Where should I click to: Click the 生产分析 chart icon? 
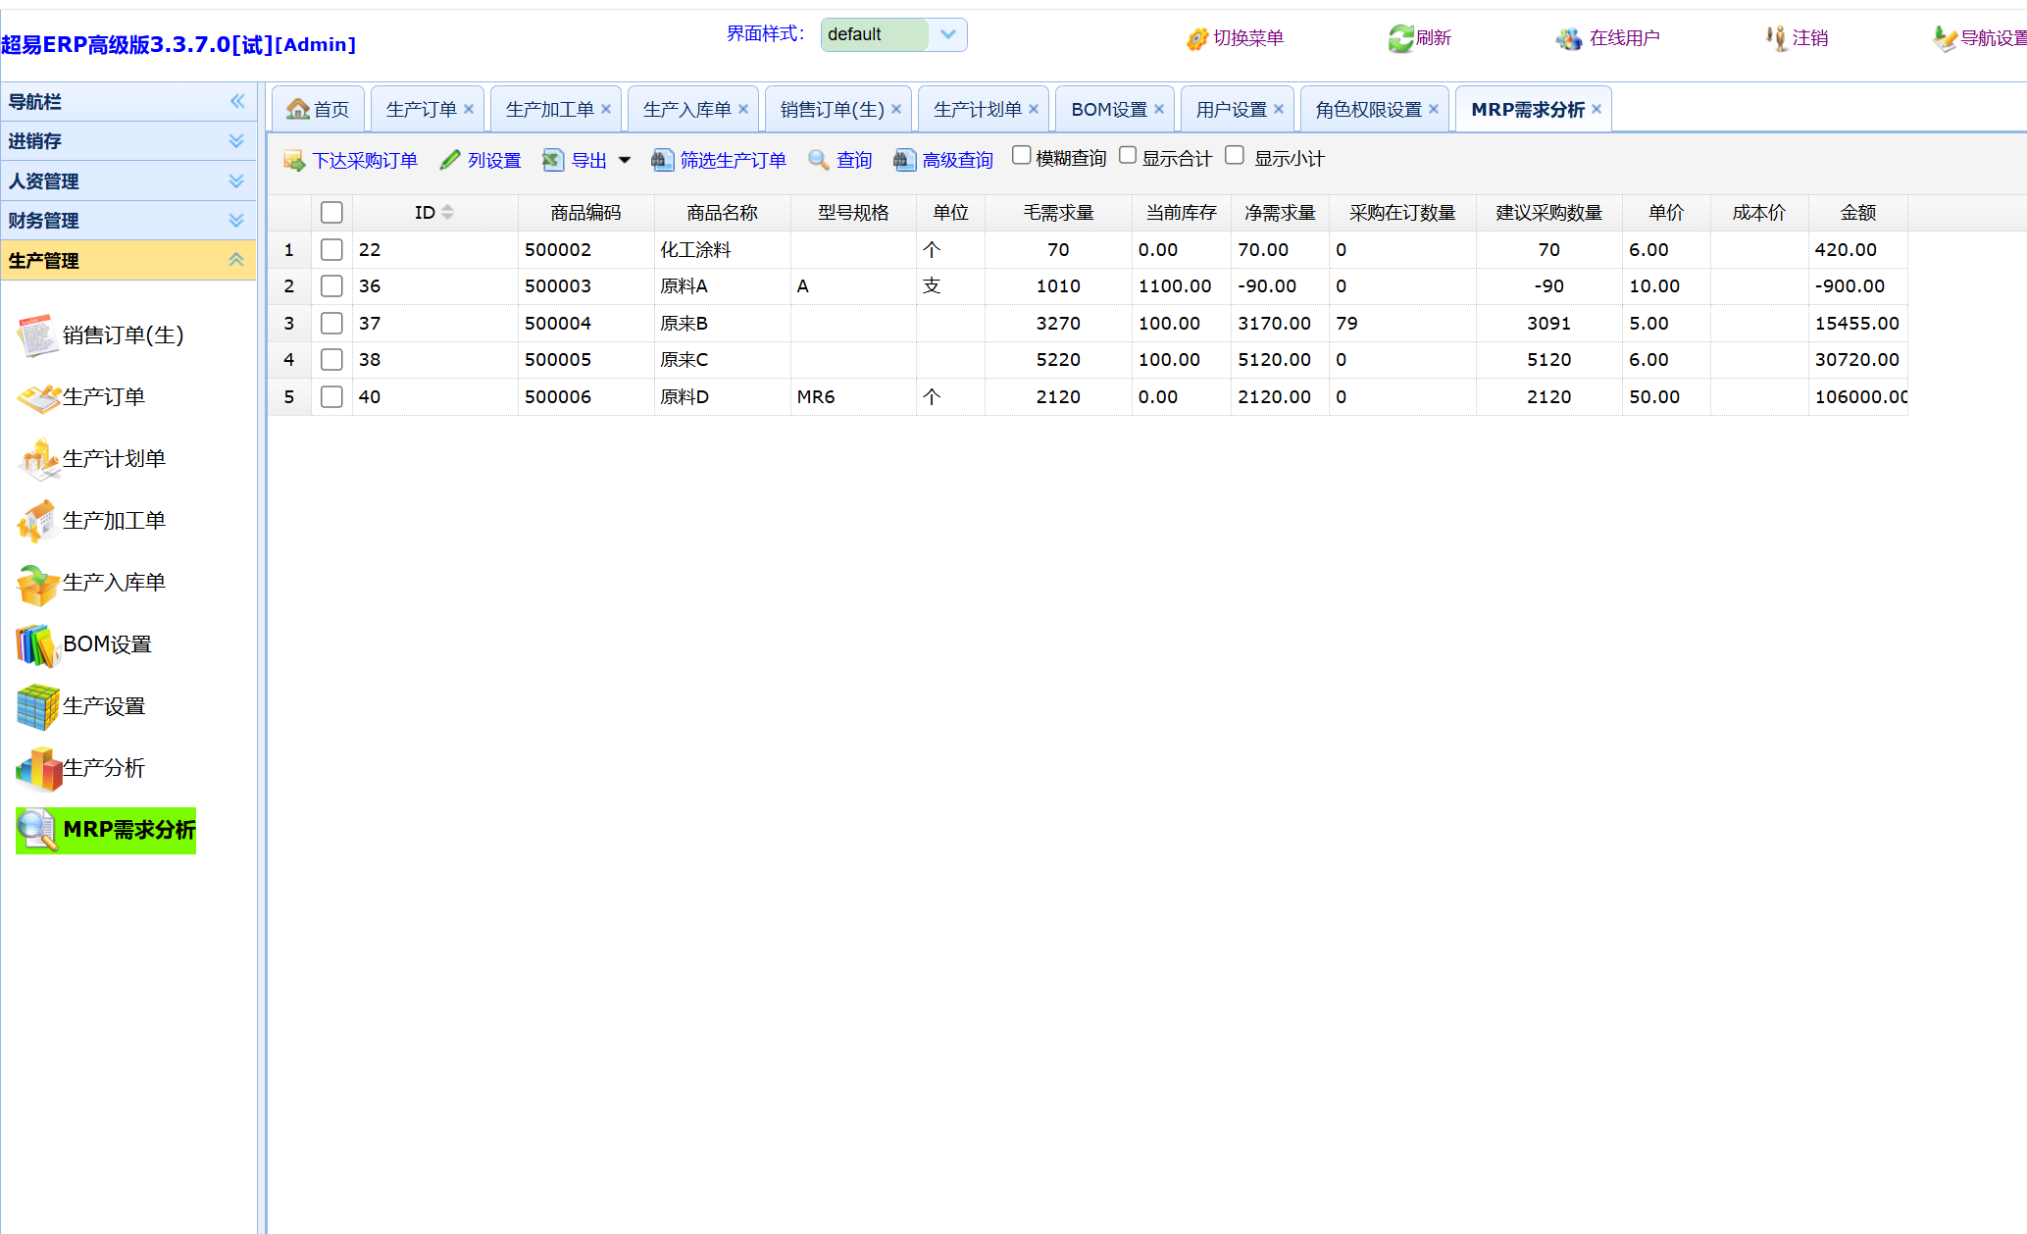click(x=37, y=768)
